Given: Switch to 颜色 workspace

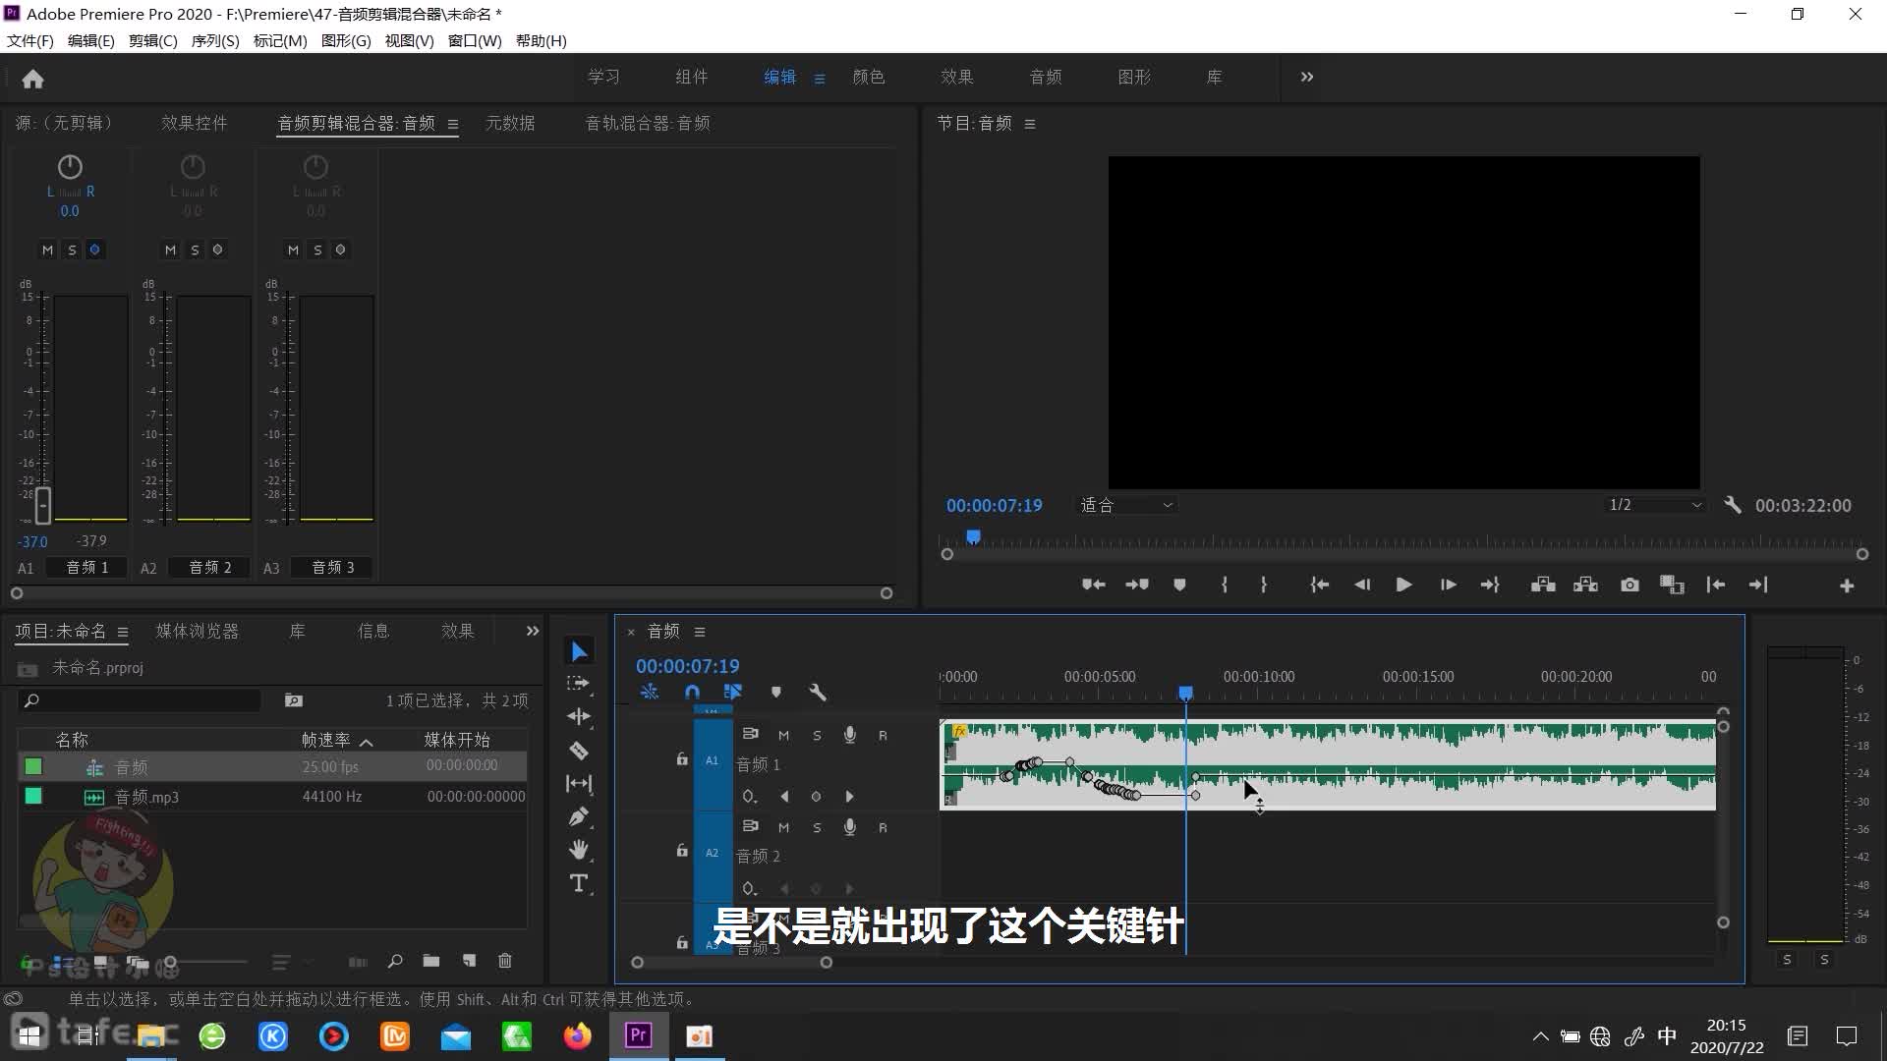Looking at the screenshot, I should tap(869, 78).
